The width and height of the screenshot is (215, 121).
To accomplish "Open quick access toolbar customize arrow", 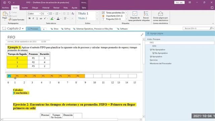I will pos(14,2).
